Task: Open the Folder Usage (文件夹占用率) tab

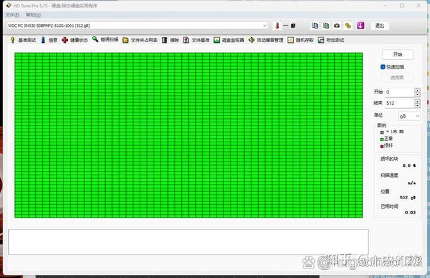Action: (x=140, y=40)
